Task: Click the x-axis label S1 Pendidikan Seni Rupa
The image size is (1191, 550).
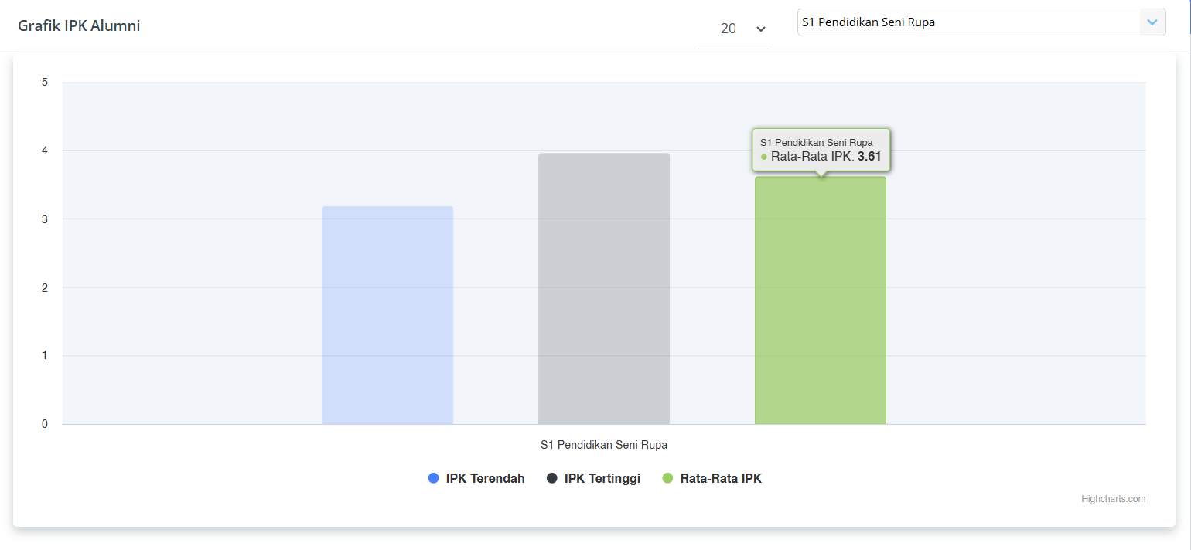Action: pyautogui.click(x=604, y=445)
